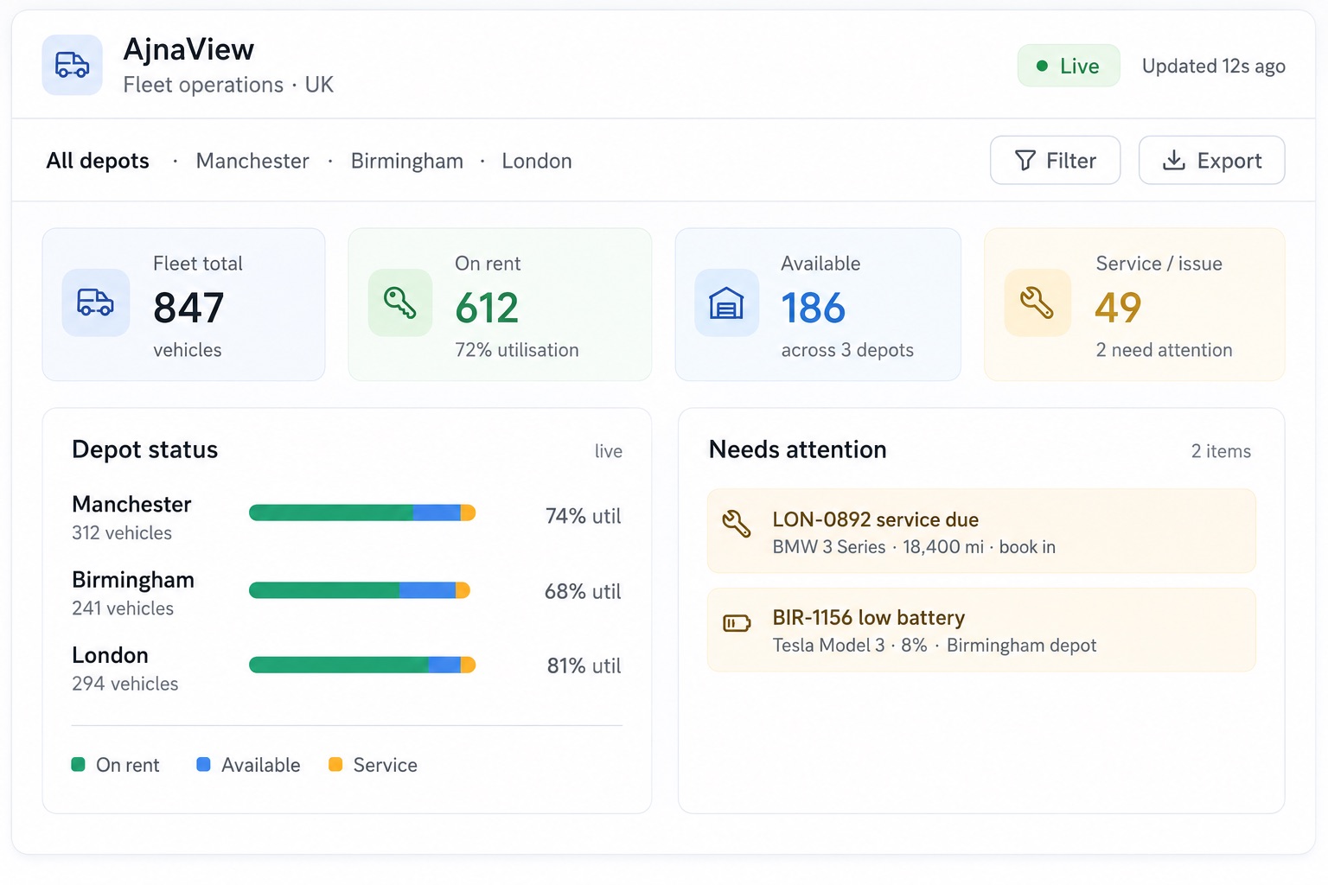Switch to the Manchester depot tab
The width and height of the screenshot is (1328, 885).
(x=252, y=161)
